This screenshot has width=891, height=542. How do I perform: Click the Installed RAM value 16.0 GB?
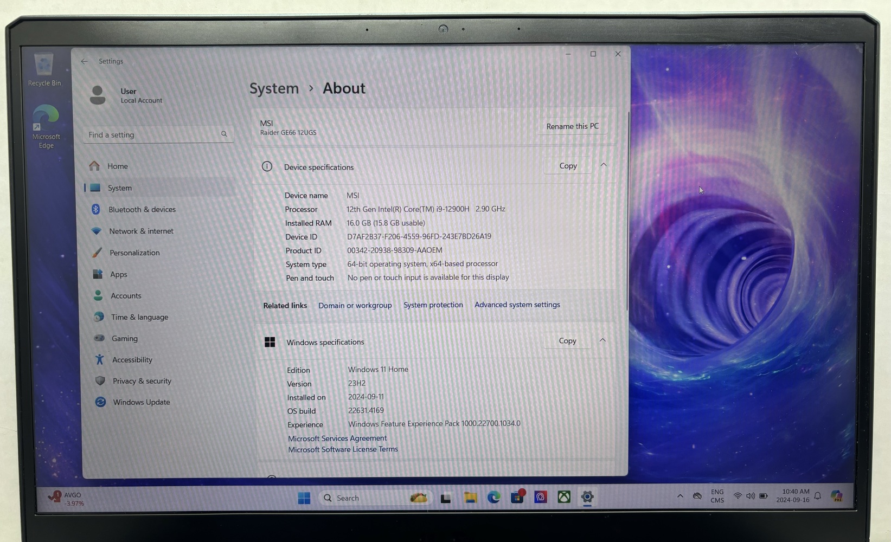[x=386, y=223]
